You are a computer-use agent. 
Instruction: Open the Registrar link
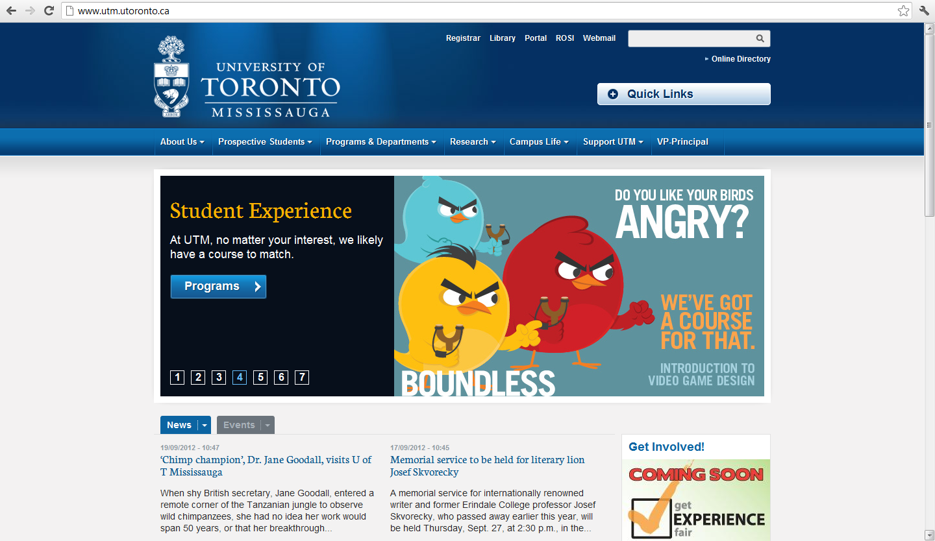click(463, 38)
